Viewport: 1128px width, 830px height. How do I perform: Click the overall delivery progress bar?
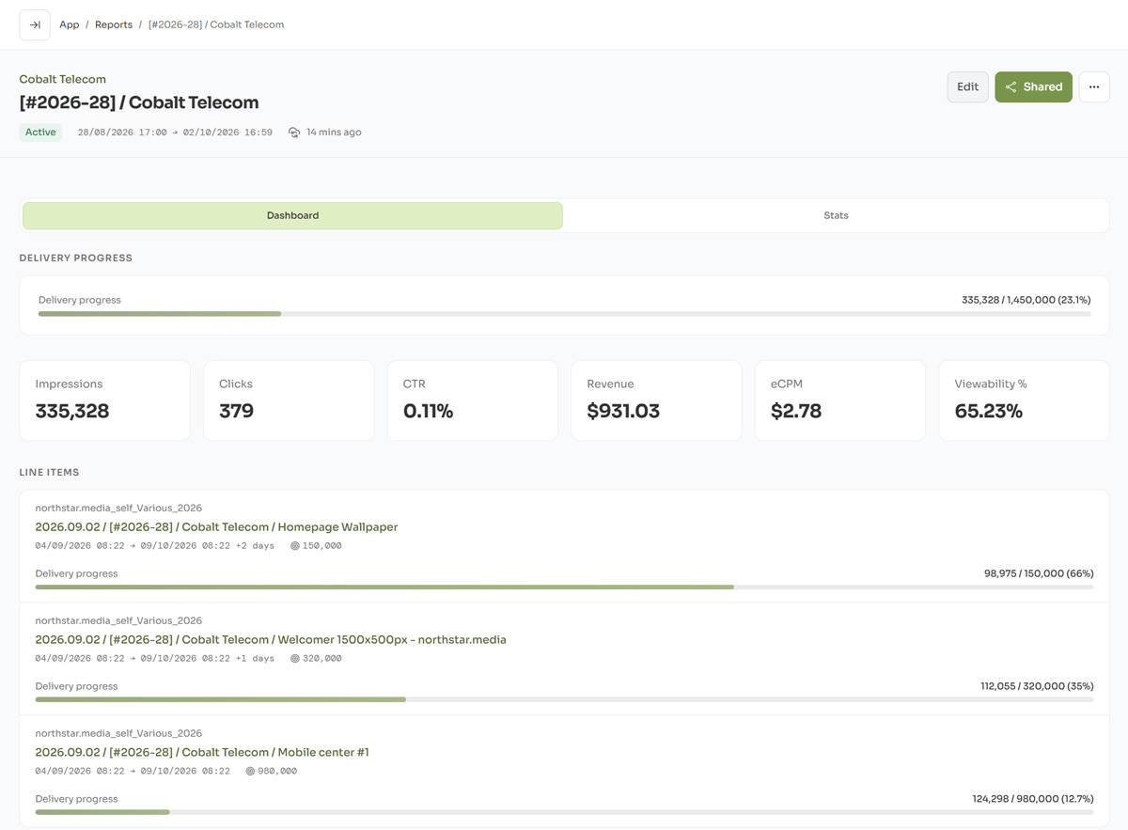point(564,314)
